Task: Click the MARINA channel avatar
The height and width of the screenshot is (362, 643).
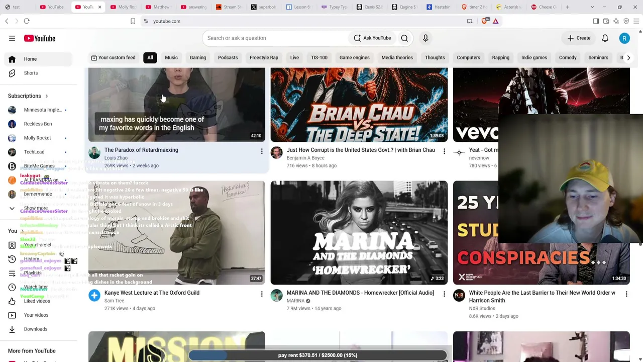Action: (277, 296)
